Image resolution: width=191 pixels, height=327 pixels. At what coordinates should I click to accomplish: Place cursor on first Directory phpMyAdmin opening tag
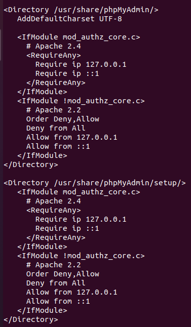(81, 10)
